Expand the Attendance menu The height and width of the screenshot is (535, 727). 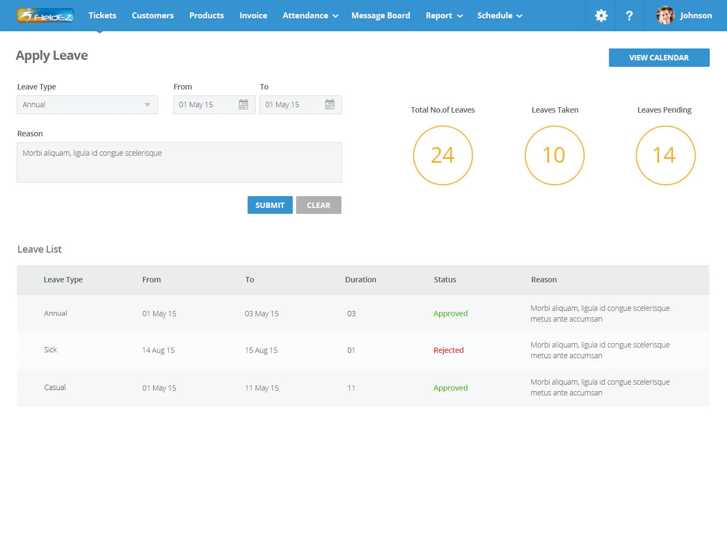tap(310, 16)
